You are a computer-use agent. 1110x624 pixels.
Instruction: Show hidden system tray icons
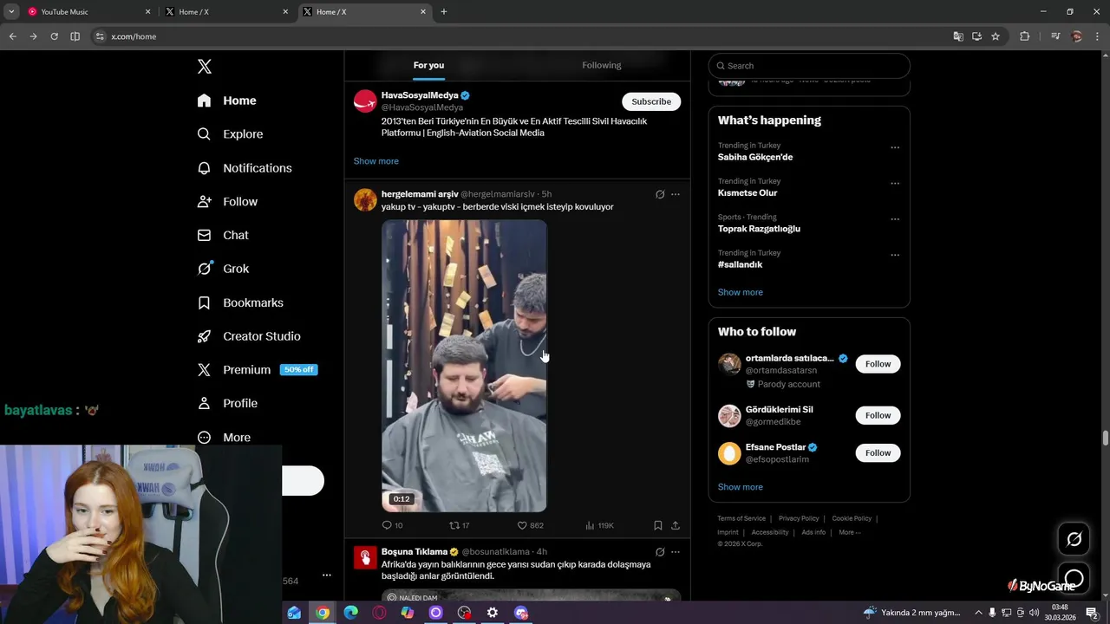[x=978, y=613]
